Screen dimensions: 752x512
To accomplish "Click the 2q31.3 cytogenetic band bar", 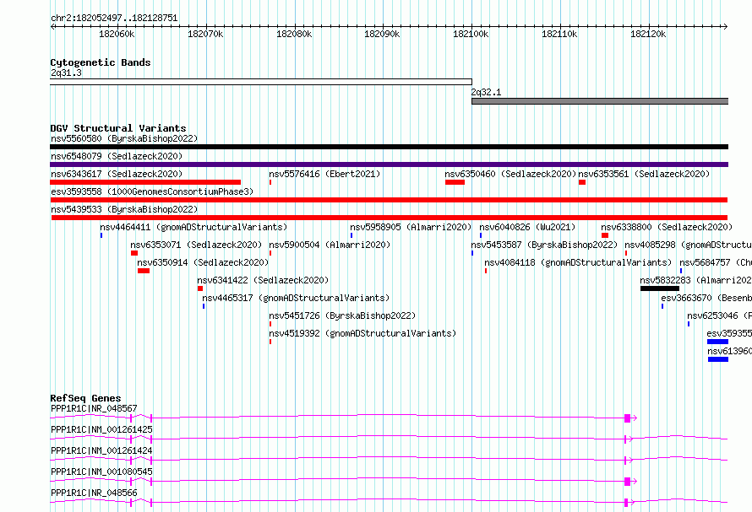I will pyautogui.click(x=261, y=82).
